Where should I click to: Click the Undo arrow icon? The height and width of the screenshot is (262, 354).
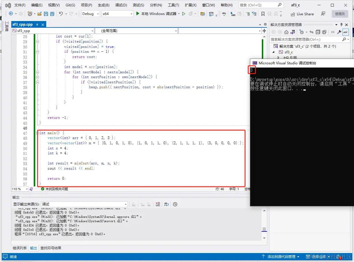tap(61, 14)
